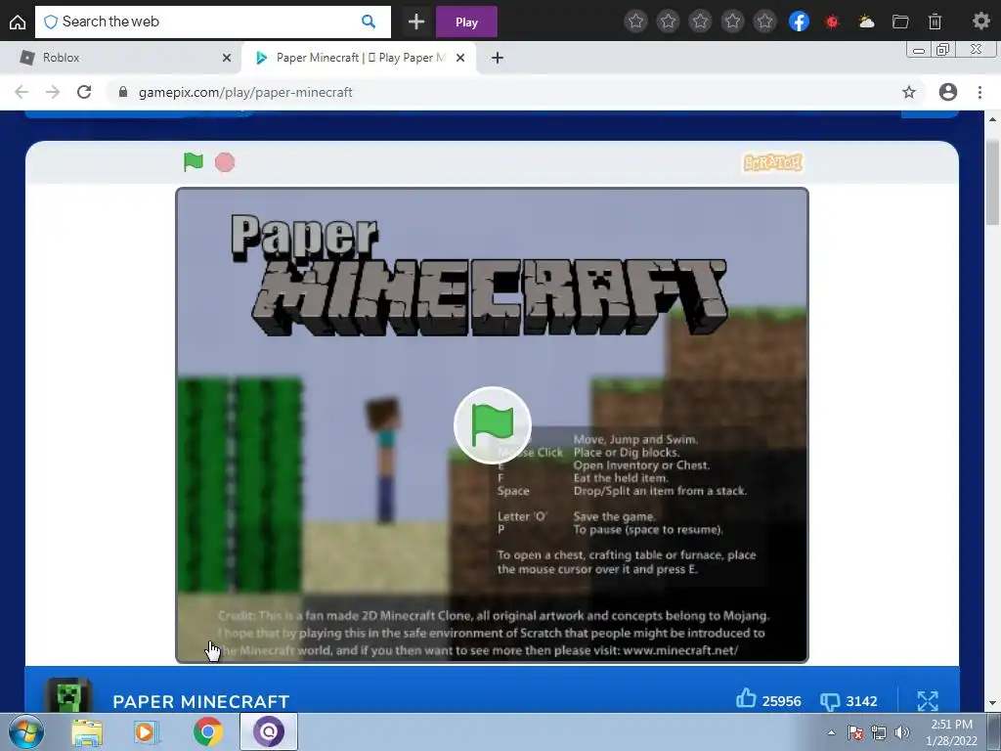Screen dimensions: 1001x751
Task: Dislike the game with thumbs down
Action: coord(829,701)
